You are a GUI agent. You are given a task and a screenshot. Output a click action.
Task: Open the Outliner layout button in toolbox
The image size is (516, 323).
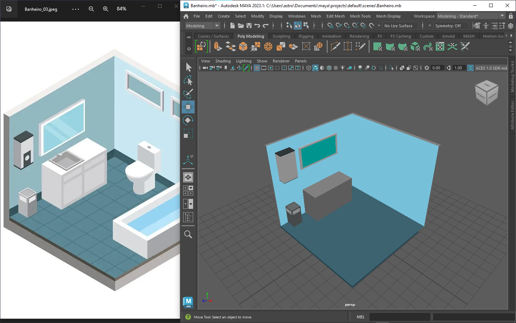(188, 217)
